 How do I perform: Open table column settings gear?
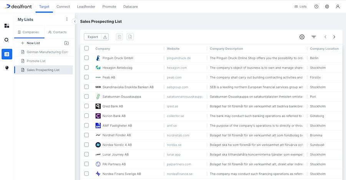click(x=302, y=37)
